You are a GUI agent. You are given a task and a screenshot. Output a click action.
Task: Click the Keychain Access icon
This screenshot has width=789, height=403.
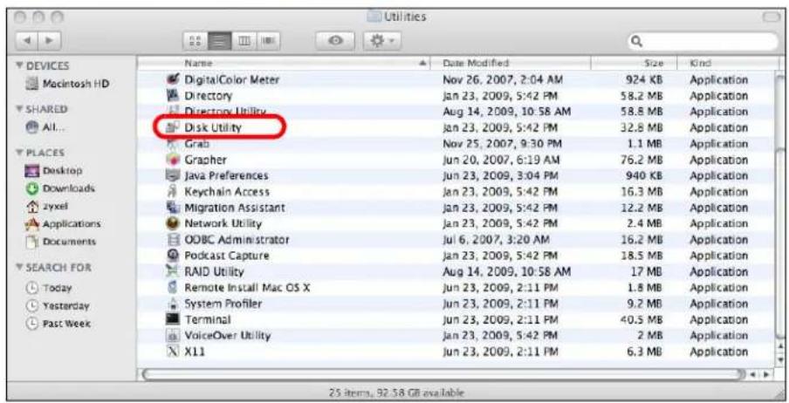tap(173, 192)
